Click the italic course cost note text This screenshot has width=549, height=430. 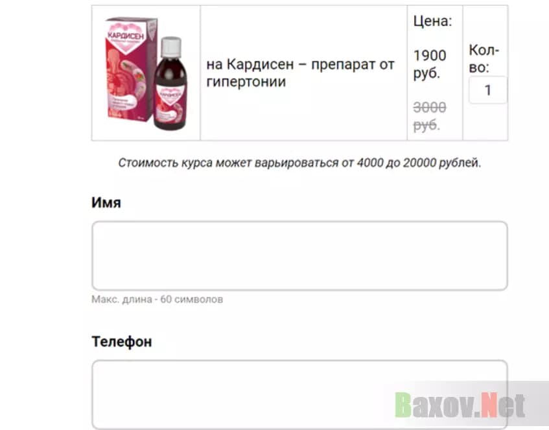[299, 163]
